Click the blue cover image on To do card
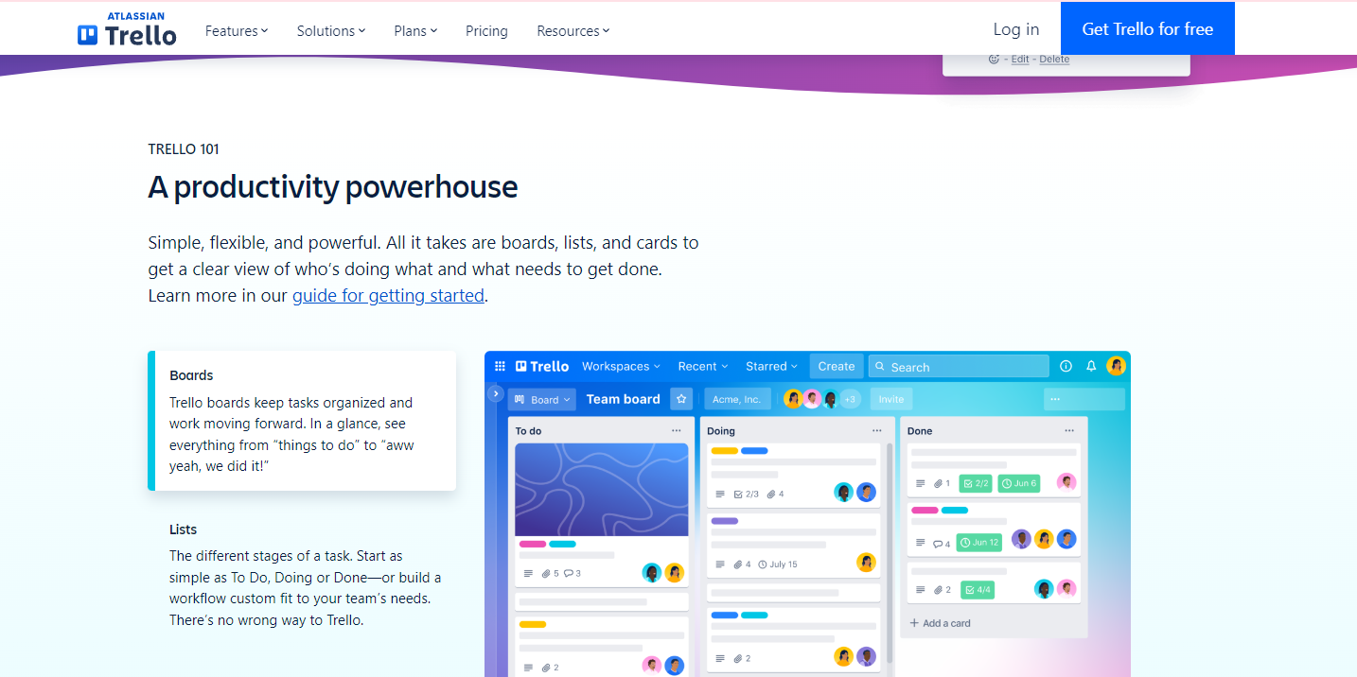Image resolution: width=1357 pixels, height=677 pixels. 602,490
